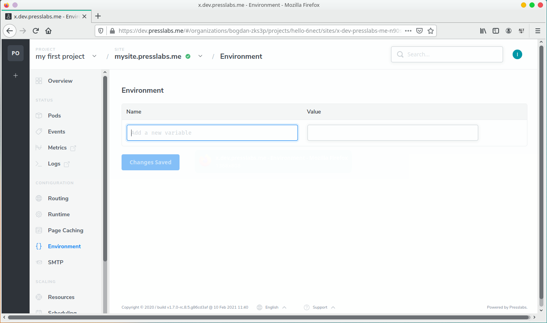Go to Firefox home page
547x323 pixels.
[x=48, y=31]
